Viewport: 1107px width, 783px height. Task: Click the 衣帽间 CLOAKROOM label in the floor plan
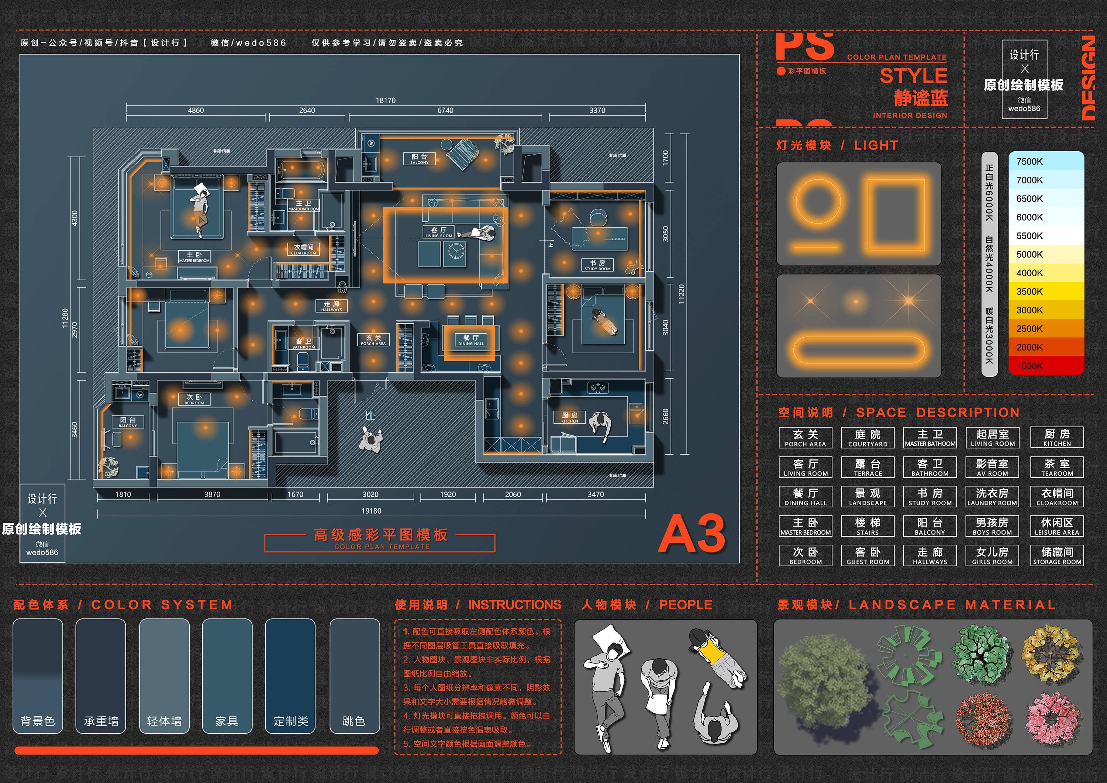[x=303, y=249]
